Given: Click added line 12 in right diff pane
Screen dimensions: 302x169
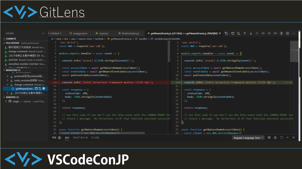Looking at the screenshot, I should (232, 82).
